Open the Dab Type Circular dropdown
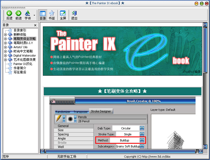 tap(142, 128)
